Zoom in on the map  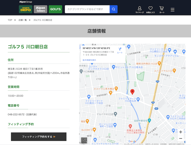(181, 132)
